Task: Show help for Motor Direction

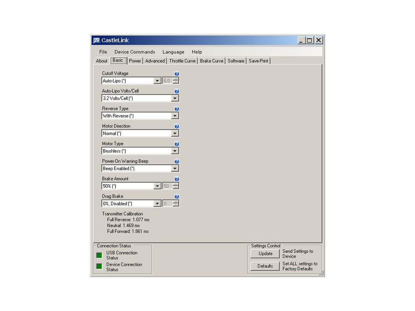Action: tap(177, 126)
